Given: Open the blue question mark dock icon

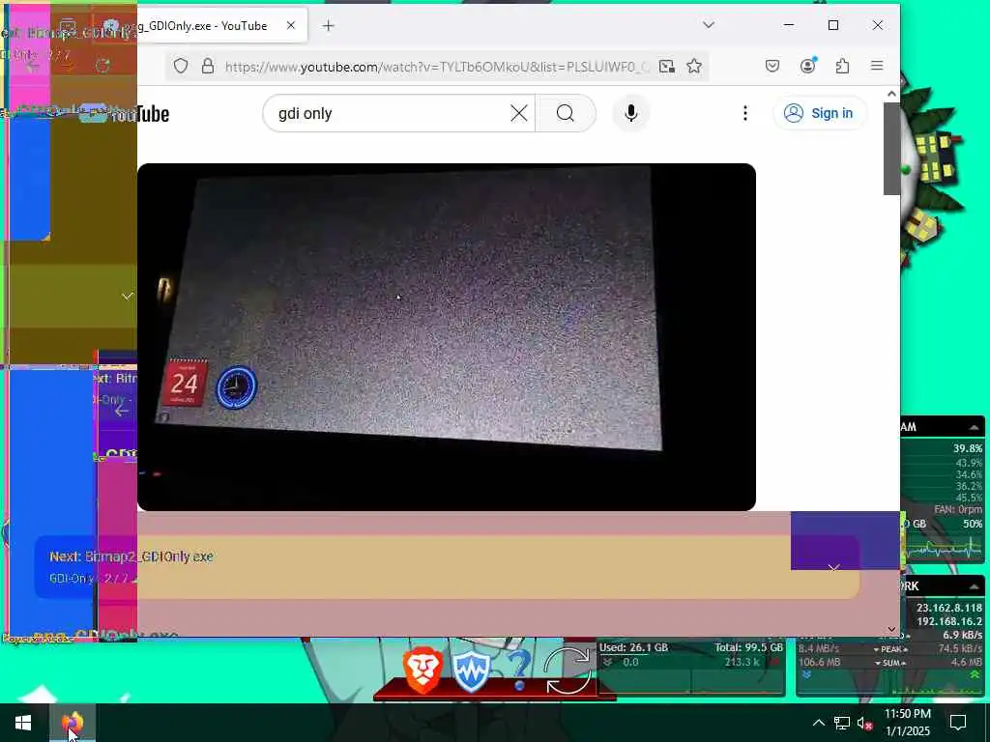Looking at the screenshot, I should [519, 671].
